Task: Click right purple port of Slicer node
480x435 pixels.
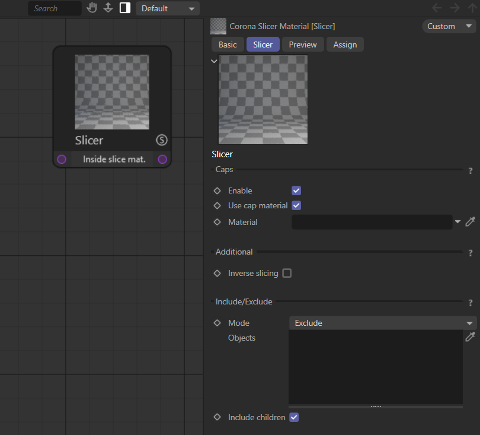Action: (x=162, y=160)
